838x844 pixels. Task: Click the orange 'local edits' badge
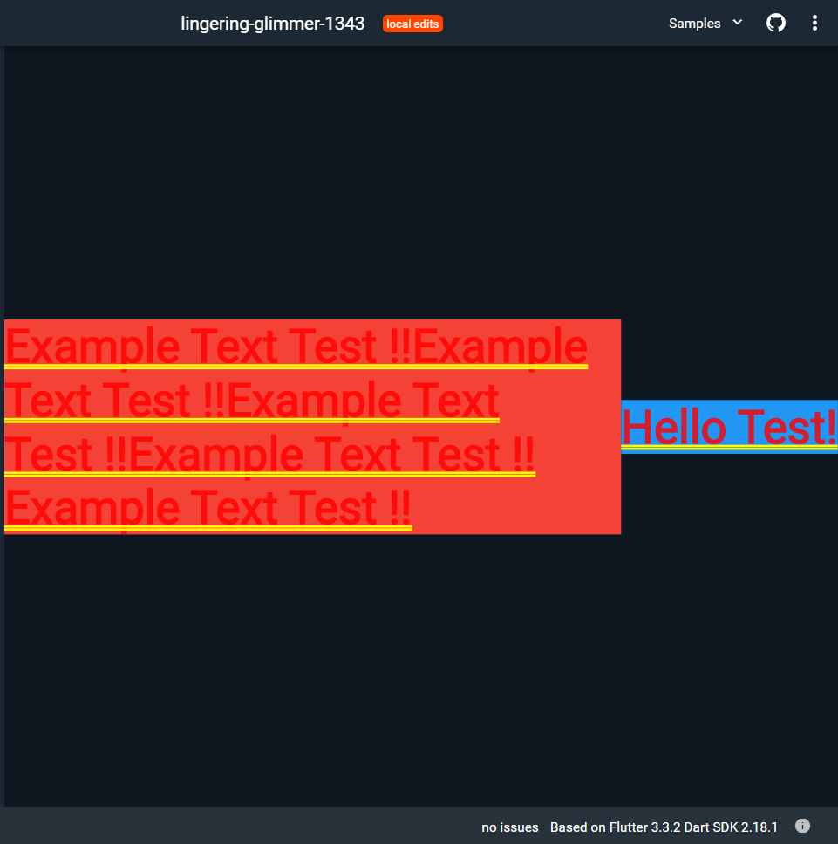pos(412,24)
